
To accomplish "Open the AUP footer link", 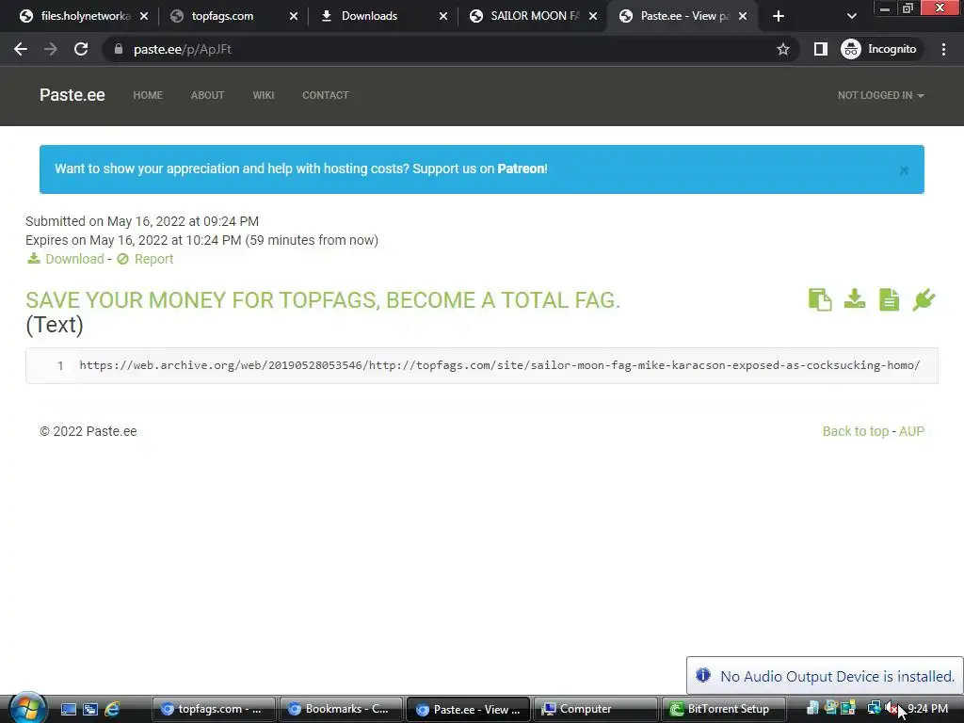I will click(x=911, y=431).
